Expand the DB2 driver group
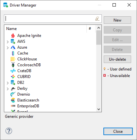137x140 pixels. (8, 83)
